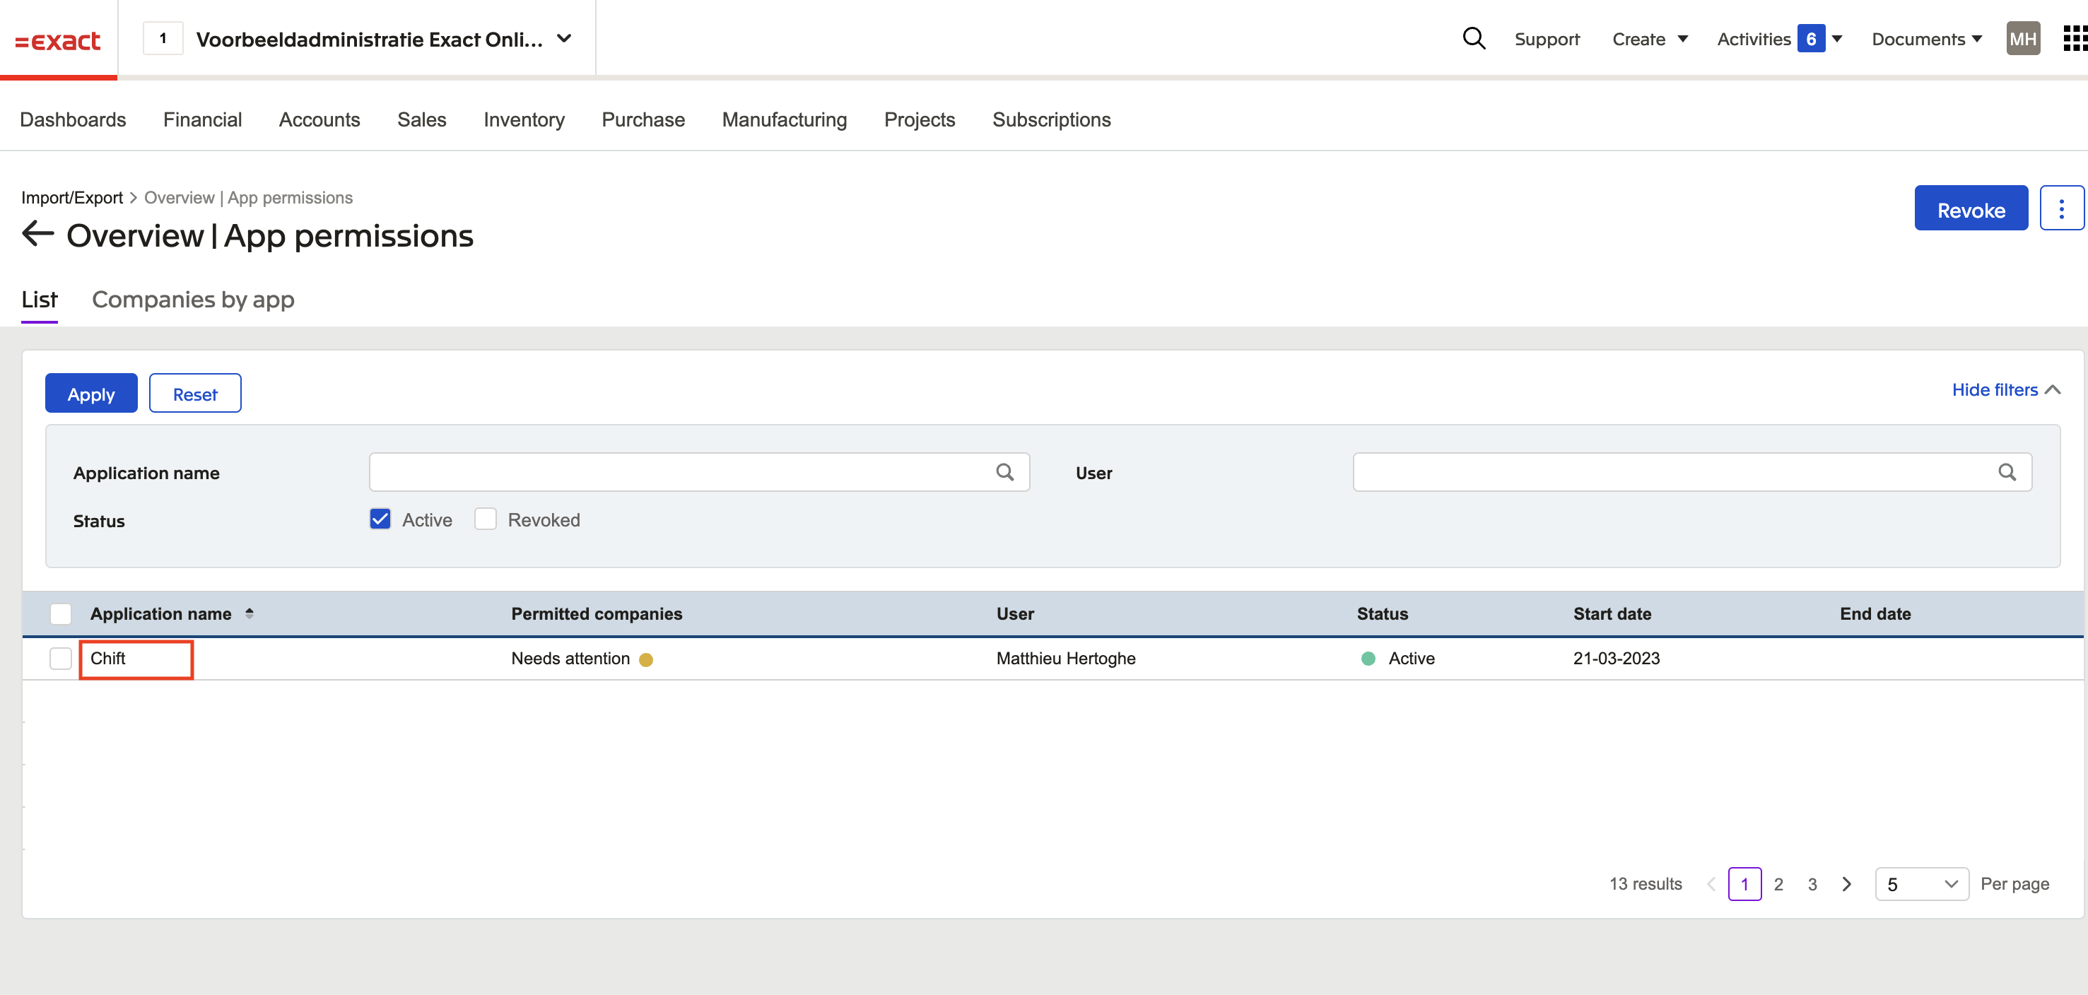Click the Revoke button

pyautogui.click(x=1971, y=209)
